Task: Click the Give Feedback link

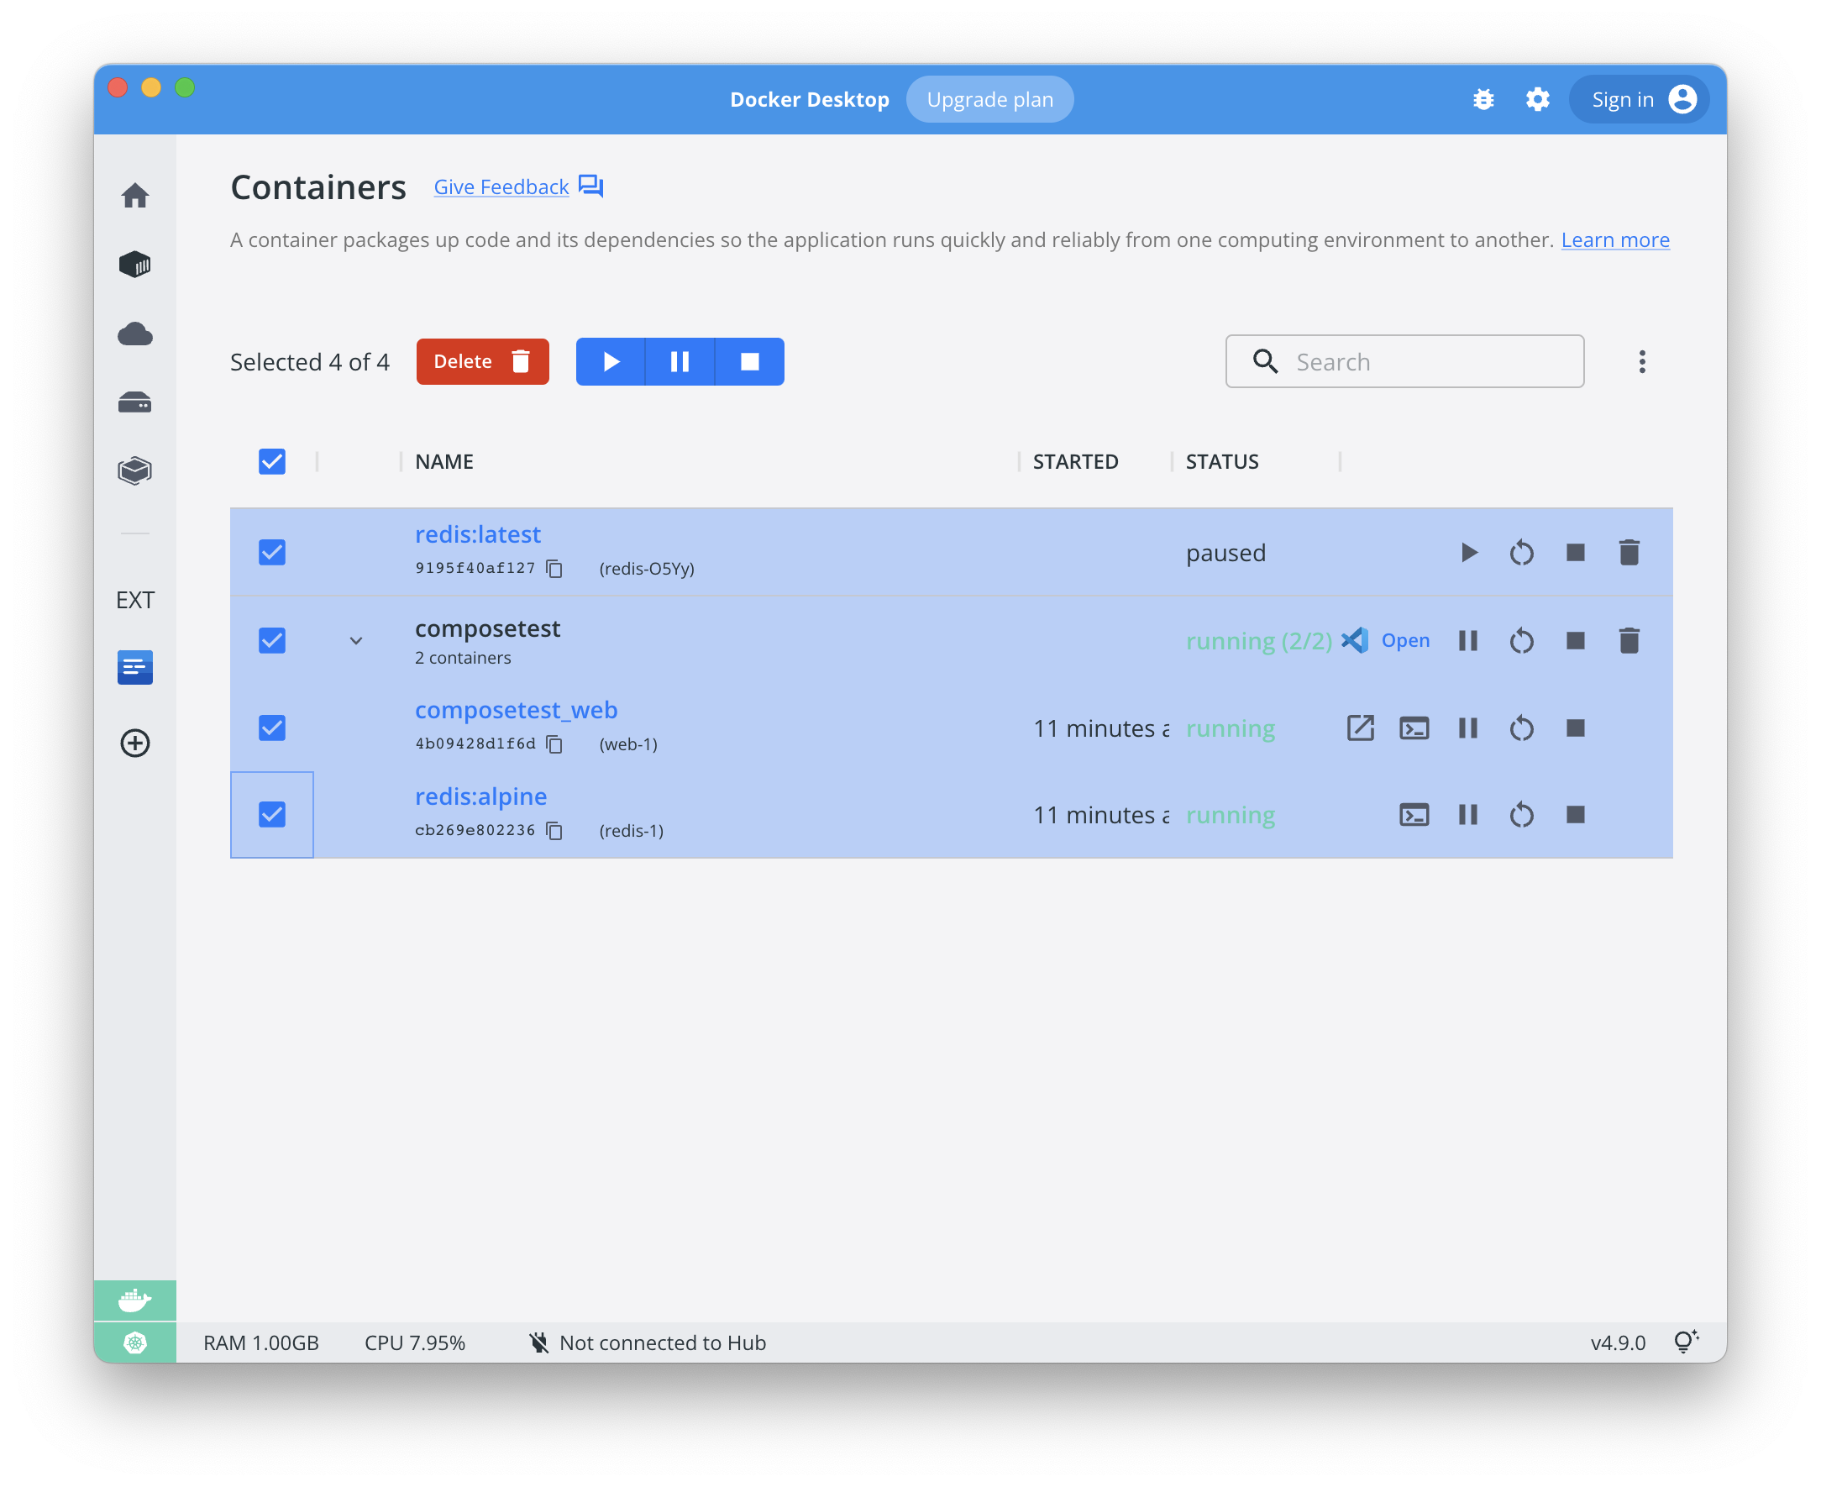Action: pyautogui.click(x=501, y=187)
